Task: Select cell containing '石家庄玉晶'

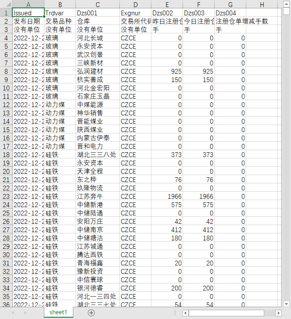Action: [98, 96]
